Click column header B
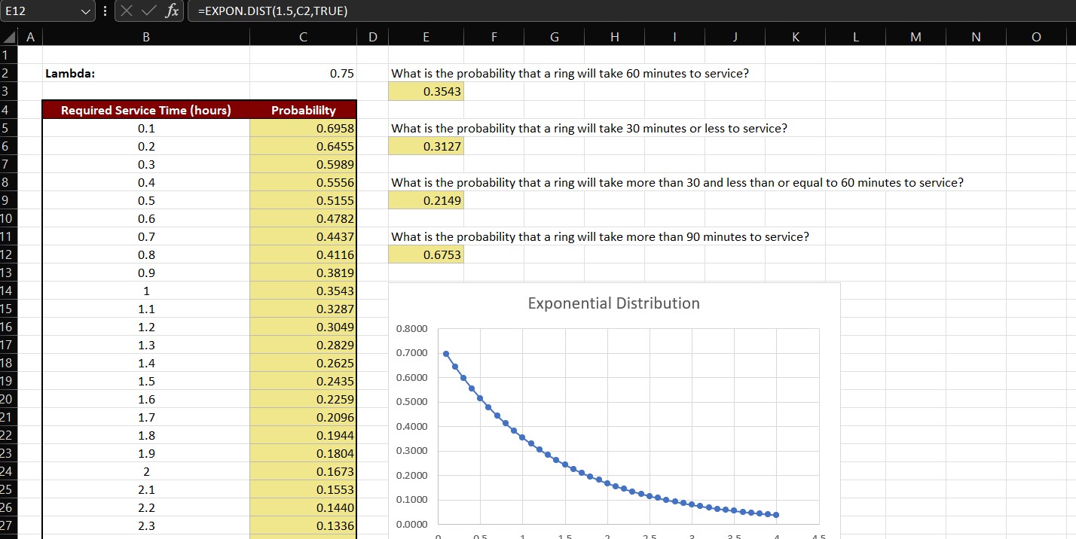Viewport: 1076px width, 539px height. (146, 36)
